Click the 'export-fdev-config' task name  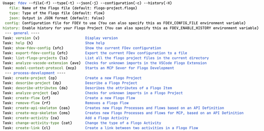click(35, 53)
